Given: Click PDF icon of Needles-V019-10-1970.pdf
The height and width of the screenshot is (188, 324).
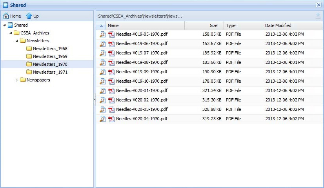Looking at the screenshot, I should click(111, 81).
